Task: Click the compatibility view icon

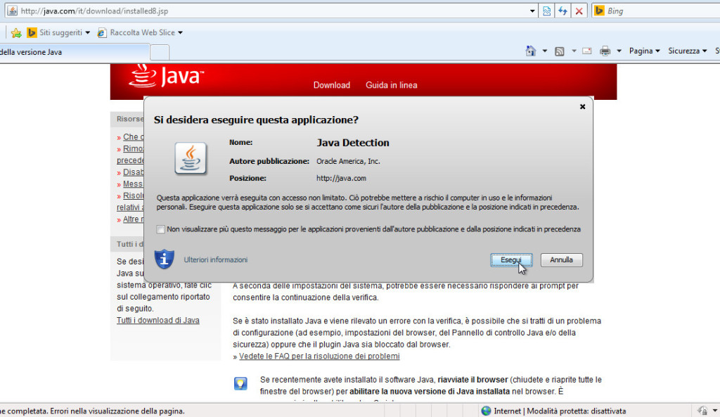Action: [x=546, y=11]
